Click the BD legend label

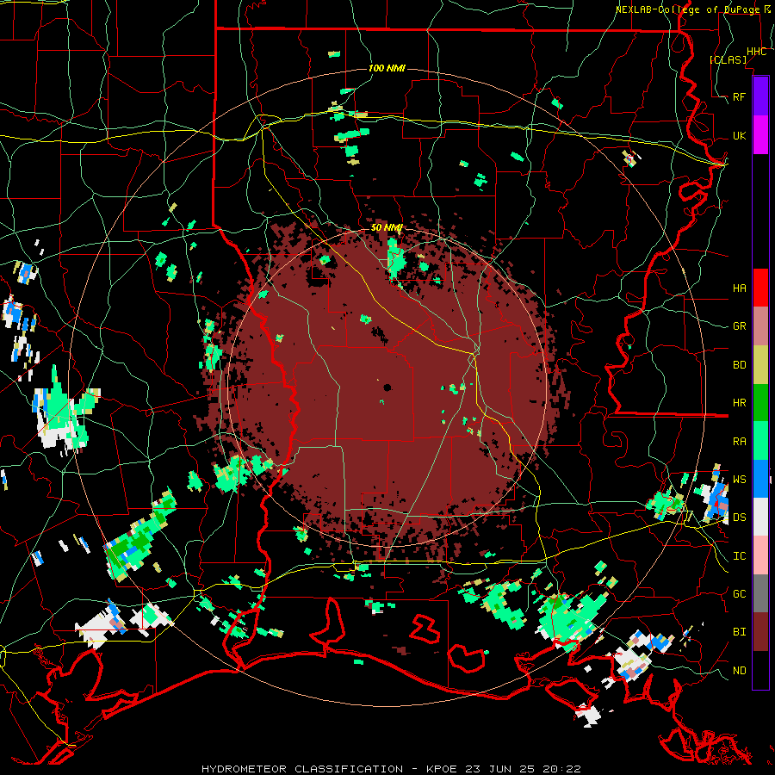point(740,365)
